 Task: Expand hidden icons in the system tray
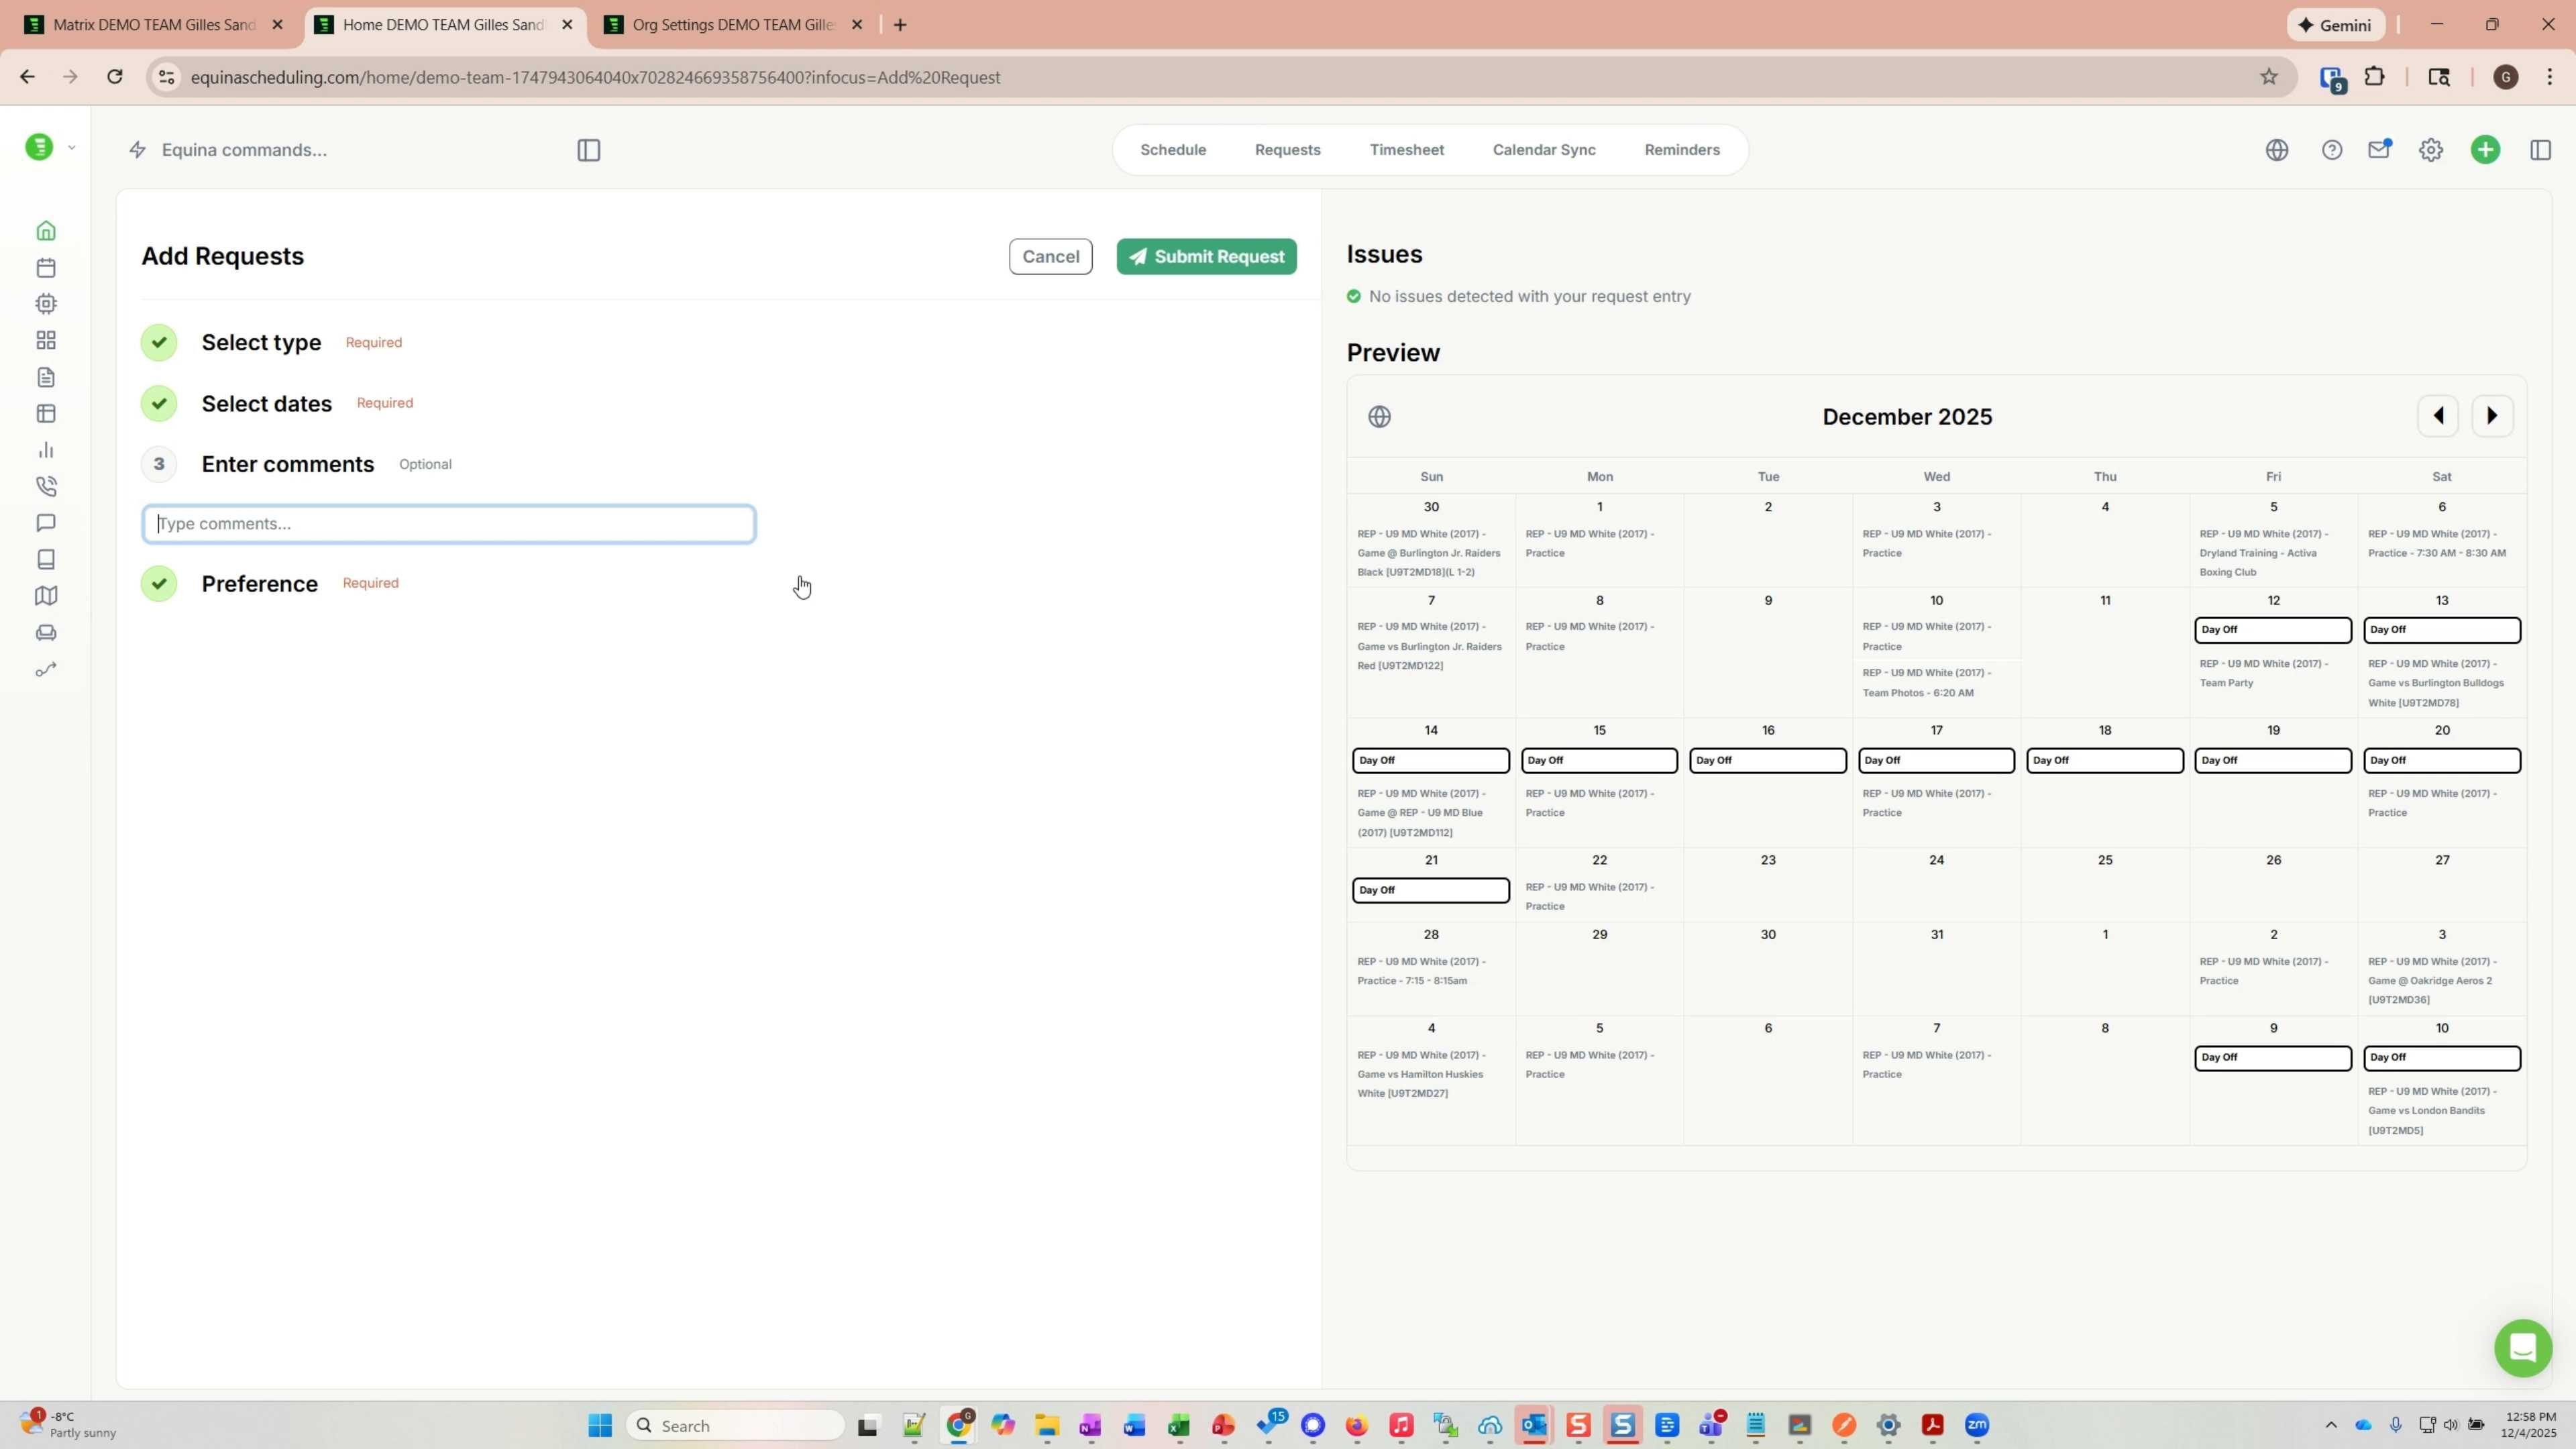(2331, 1425)
